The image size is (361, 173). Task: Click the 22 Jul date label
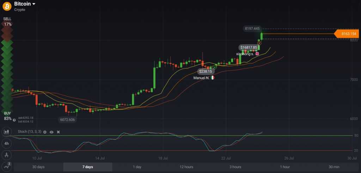point(226,158)
